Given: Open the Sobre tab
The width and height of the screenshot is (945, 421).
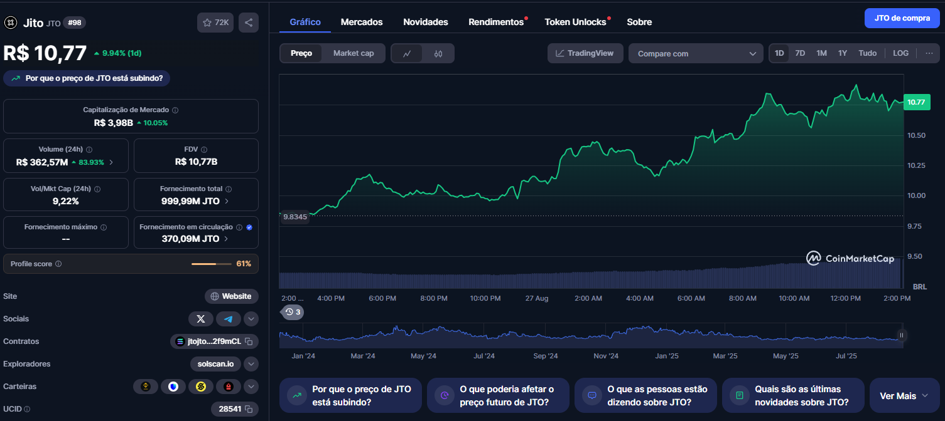Looking at the screenshot, I should click(639, 22).
